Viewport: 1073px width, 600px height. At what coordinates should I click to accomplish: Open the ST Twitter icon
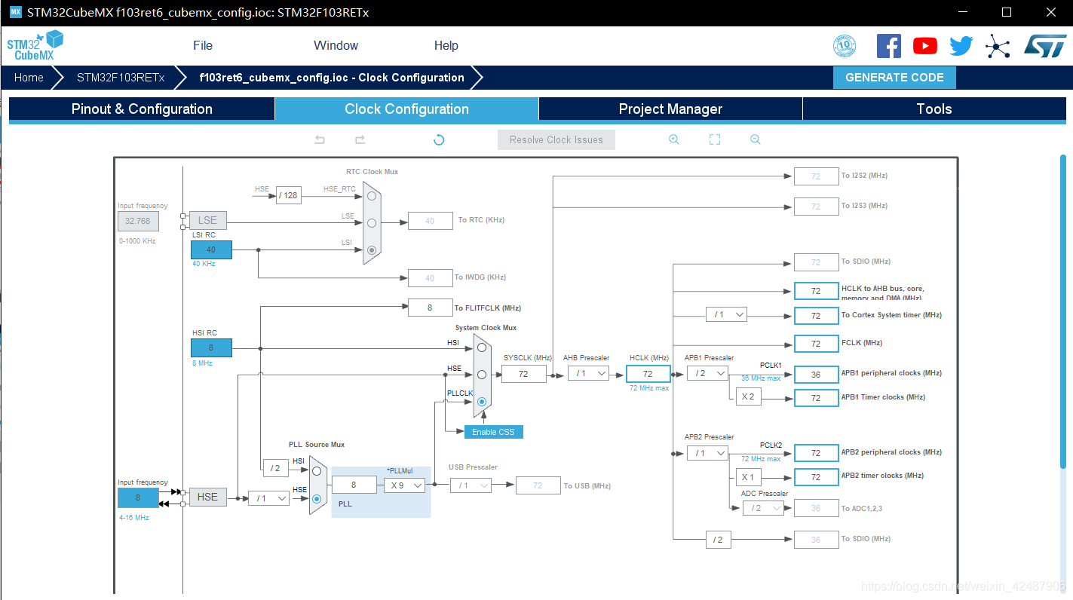point(961,46)
